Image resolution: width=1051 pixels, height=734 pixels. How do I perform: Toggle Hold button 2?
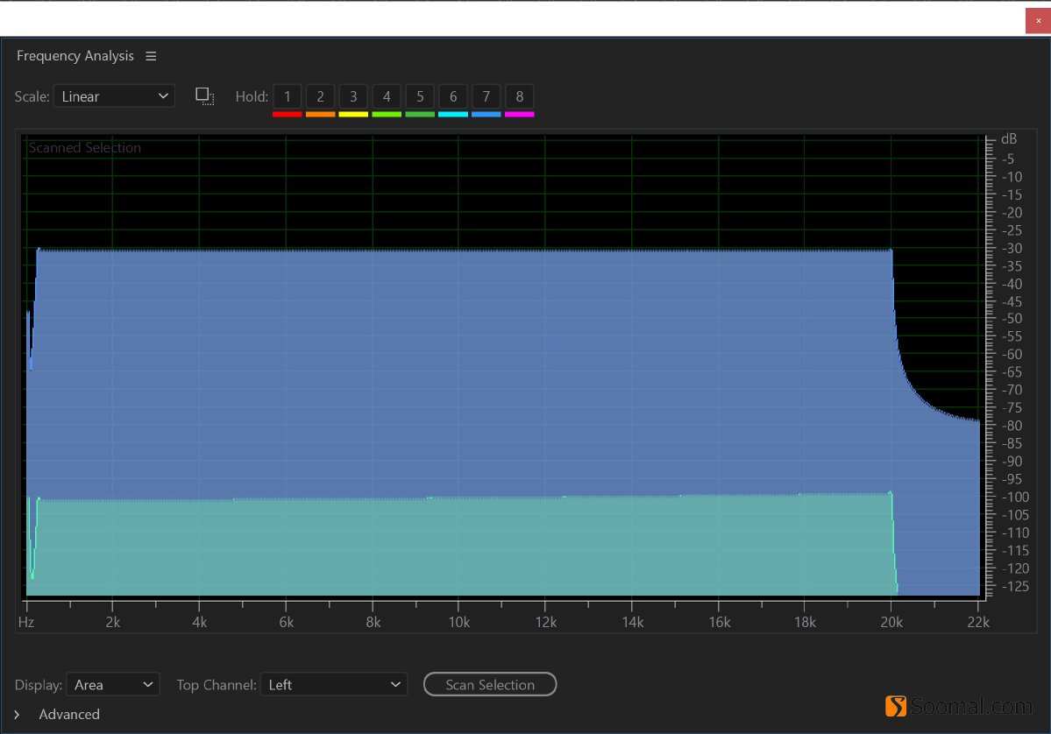[320, 96]
